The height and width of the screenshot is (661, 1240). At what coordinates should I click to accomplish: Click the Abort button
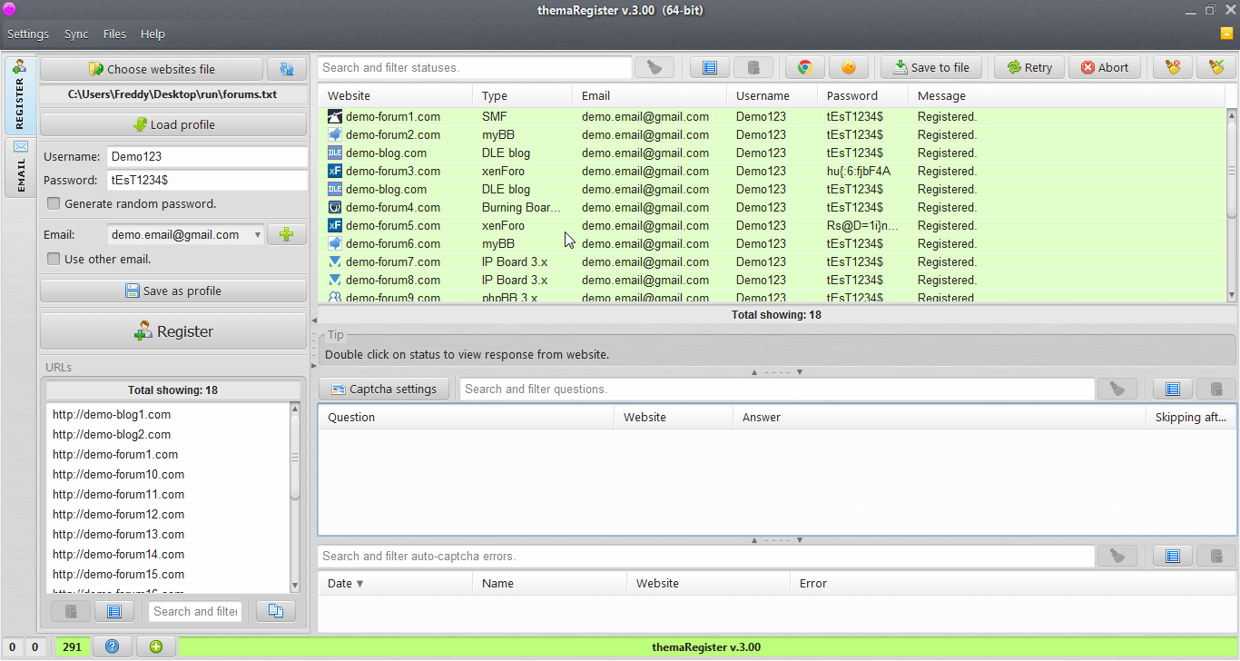[x=1105, y=67]
